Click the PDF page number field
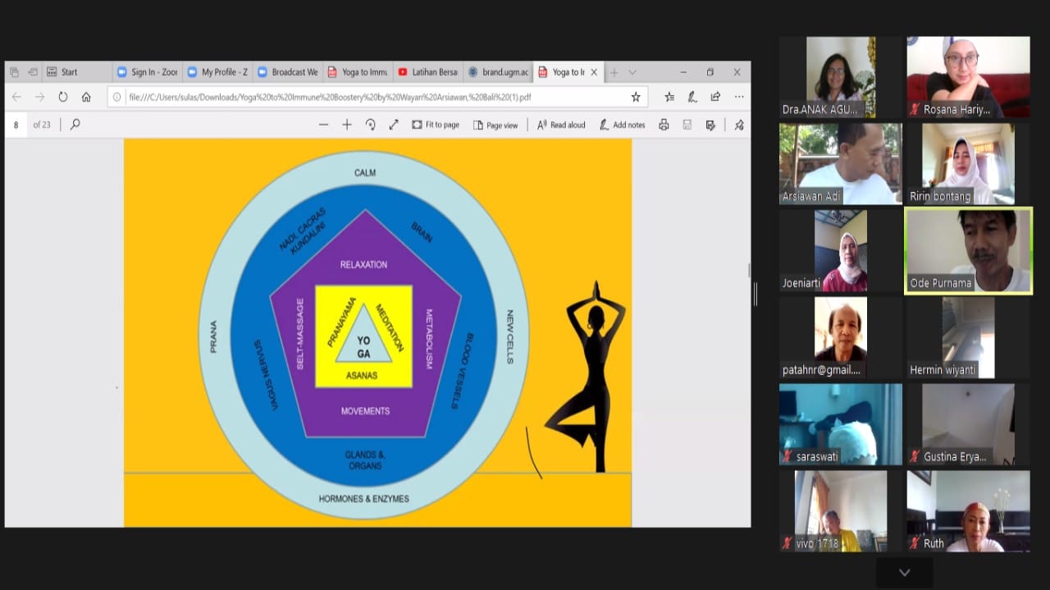Image resolution: width=1050 pixels, height=590 pixels. point(16,125)
